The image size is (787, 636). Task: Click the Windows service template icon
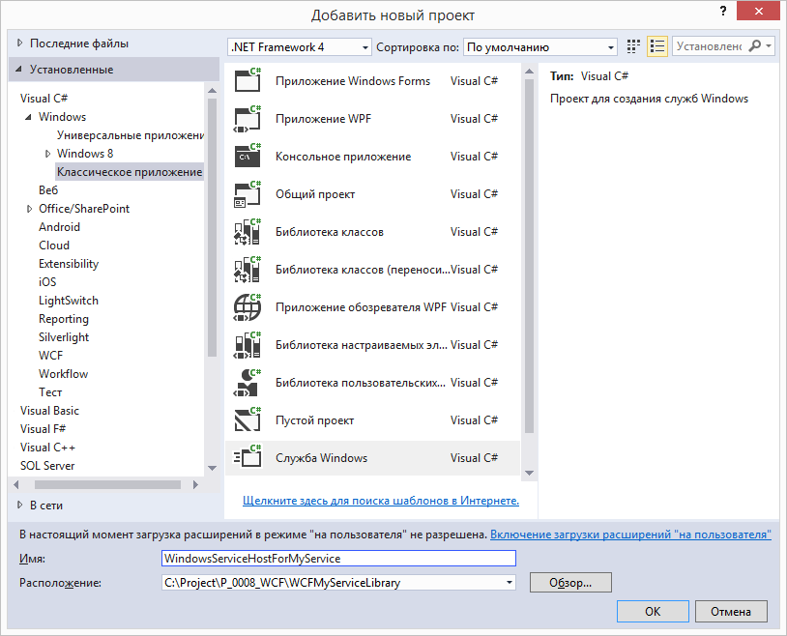(x=248, y=458)
